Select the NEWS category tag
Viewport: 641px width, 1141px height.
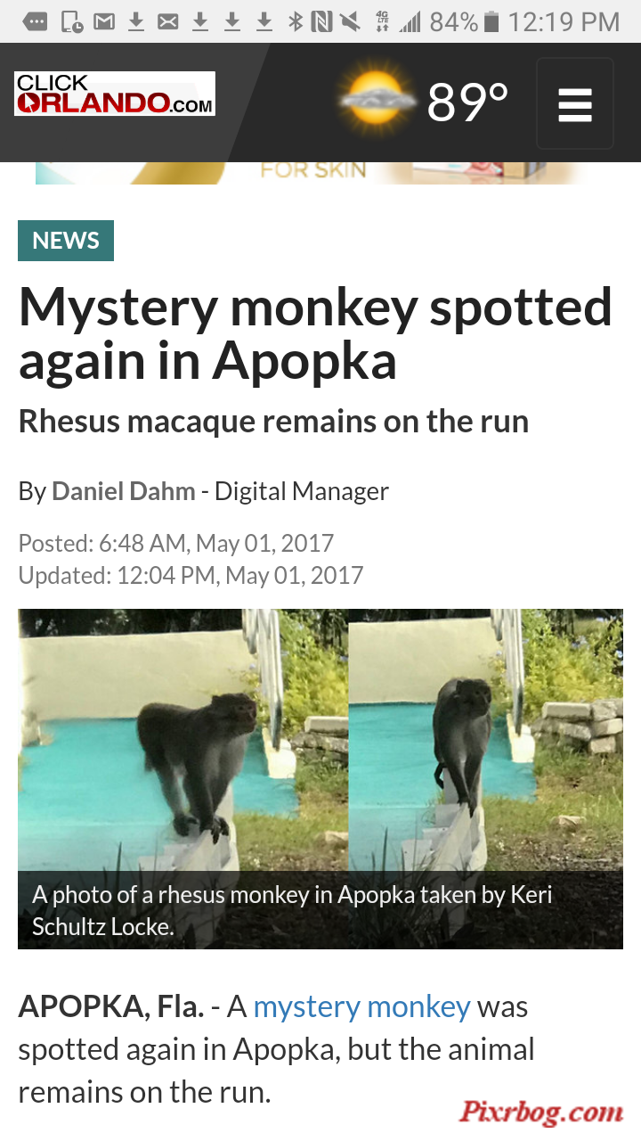[66, 241]
